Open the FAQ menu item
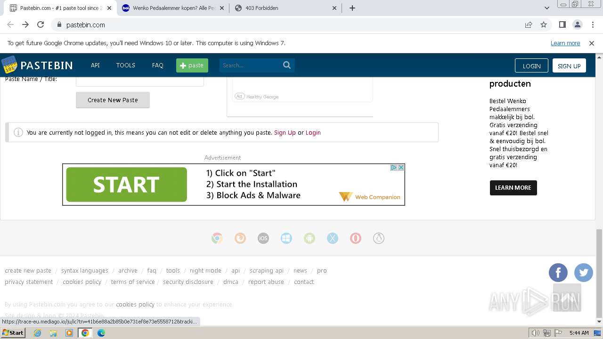 [x=158, y=65]
